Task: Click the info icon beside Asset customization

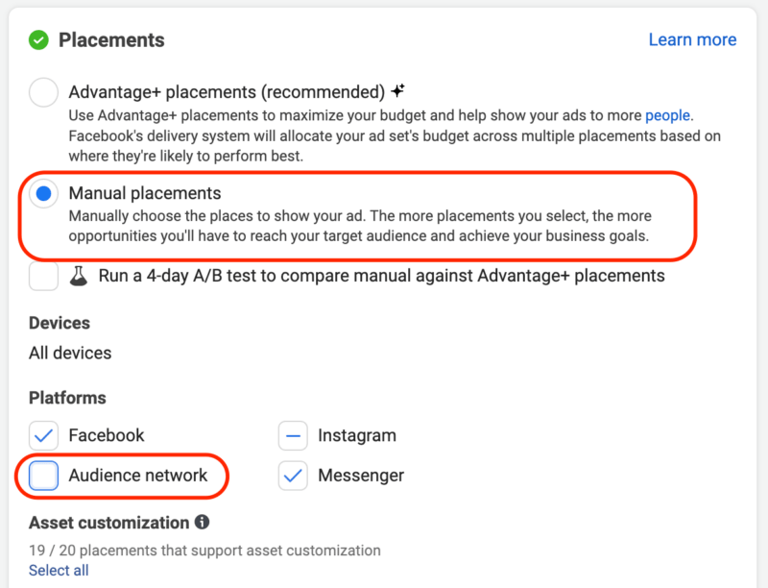Action: click(202, 523)
